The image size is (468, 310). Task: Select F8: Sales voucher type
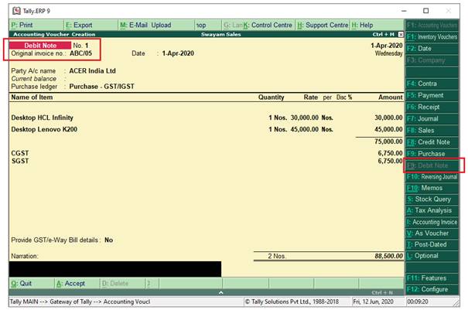[x=432, y=130]
